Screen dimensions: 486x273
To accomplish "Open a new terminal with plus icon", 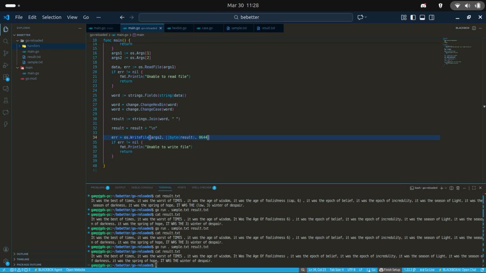I will (x=442, y=188).
